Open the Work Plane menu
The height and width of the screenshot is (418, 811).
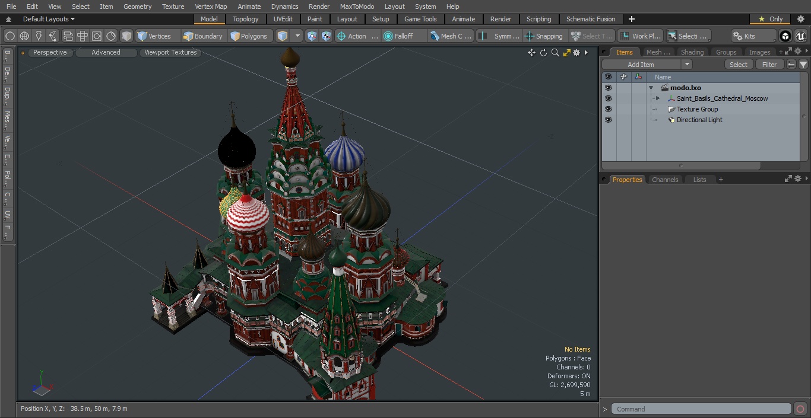pos(641,36)
